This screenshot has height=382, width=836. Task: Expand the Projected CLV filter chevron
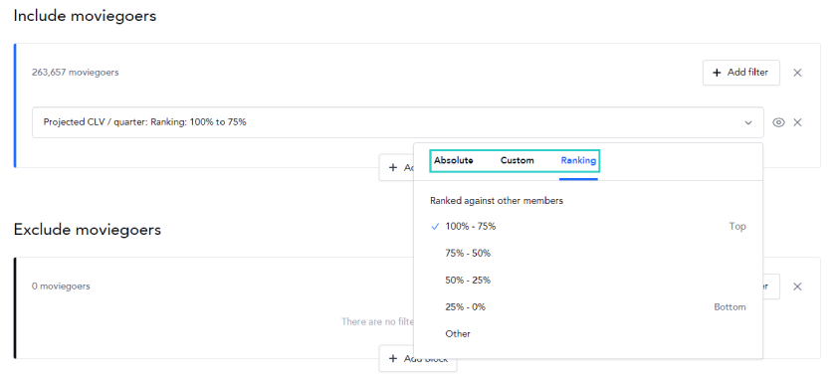pyautogui.click(x=748, y=122)
